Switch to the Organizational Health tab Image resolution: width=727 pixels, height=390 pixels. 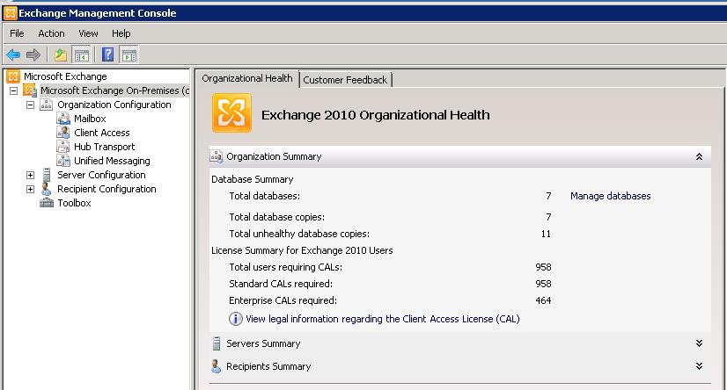coord(247,78)
